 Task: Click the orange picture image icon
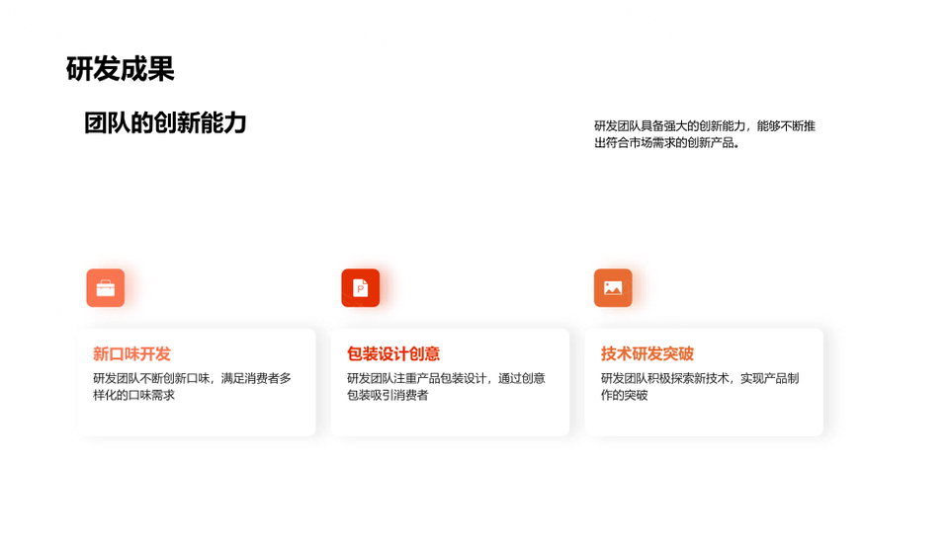[613, 288]
